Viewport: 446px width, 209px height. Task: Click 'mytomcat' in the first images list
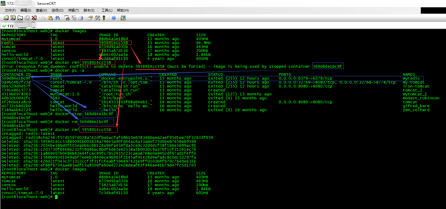click(11, 39)
